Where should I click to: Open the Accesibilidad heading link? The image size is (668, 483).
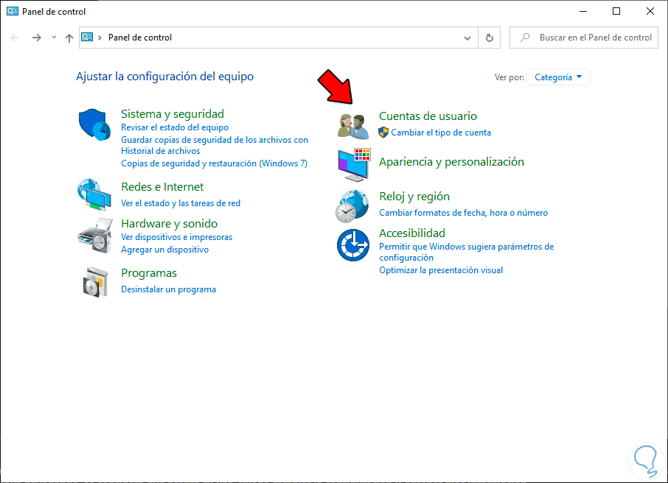click(x=412, y=233)
